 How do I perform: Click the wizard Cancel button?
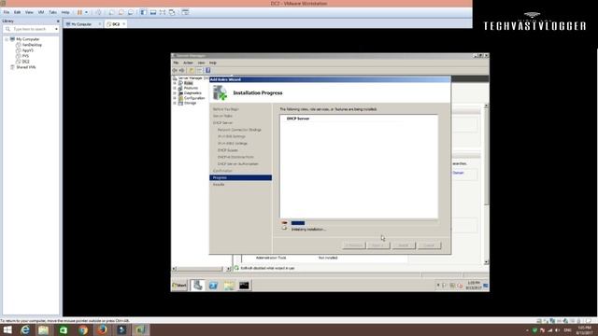click(x=429, y=245)
